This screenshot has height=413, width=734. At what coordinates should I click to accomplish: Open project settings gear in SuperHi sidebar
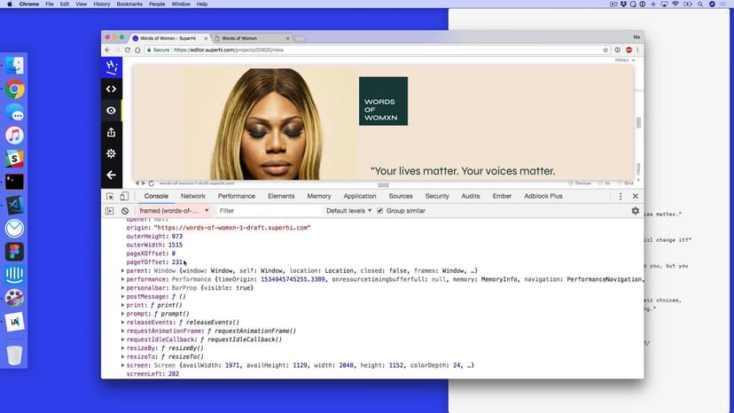tap(111, 153)
